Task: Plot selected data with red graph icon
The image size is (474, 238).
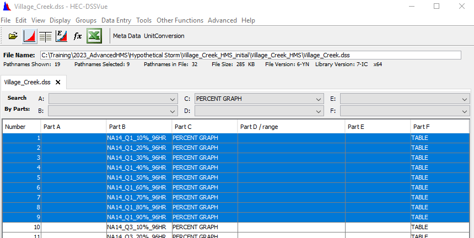Action: [x=30, y=36]
